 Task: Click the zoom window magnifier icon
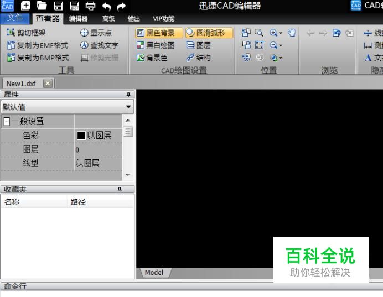(x=259, y=33)
